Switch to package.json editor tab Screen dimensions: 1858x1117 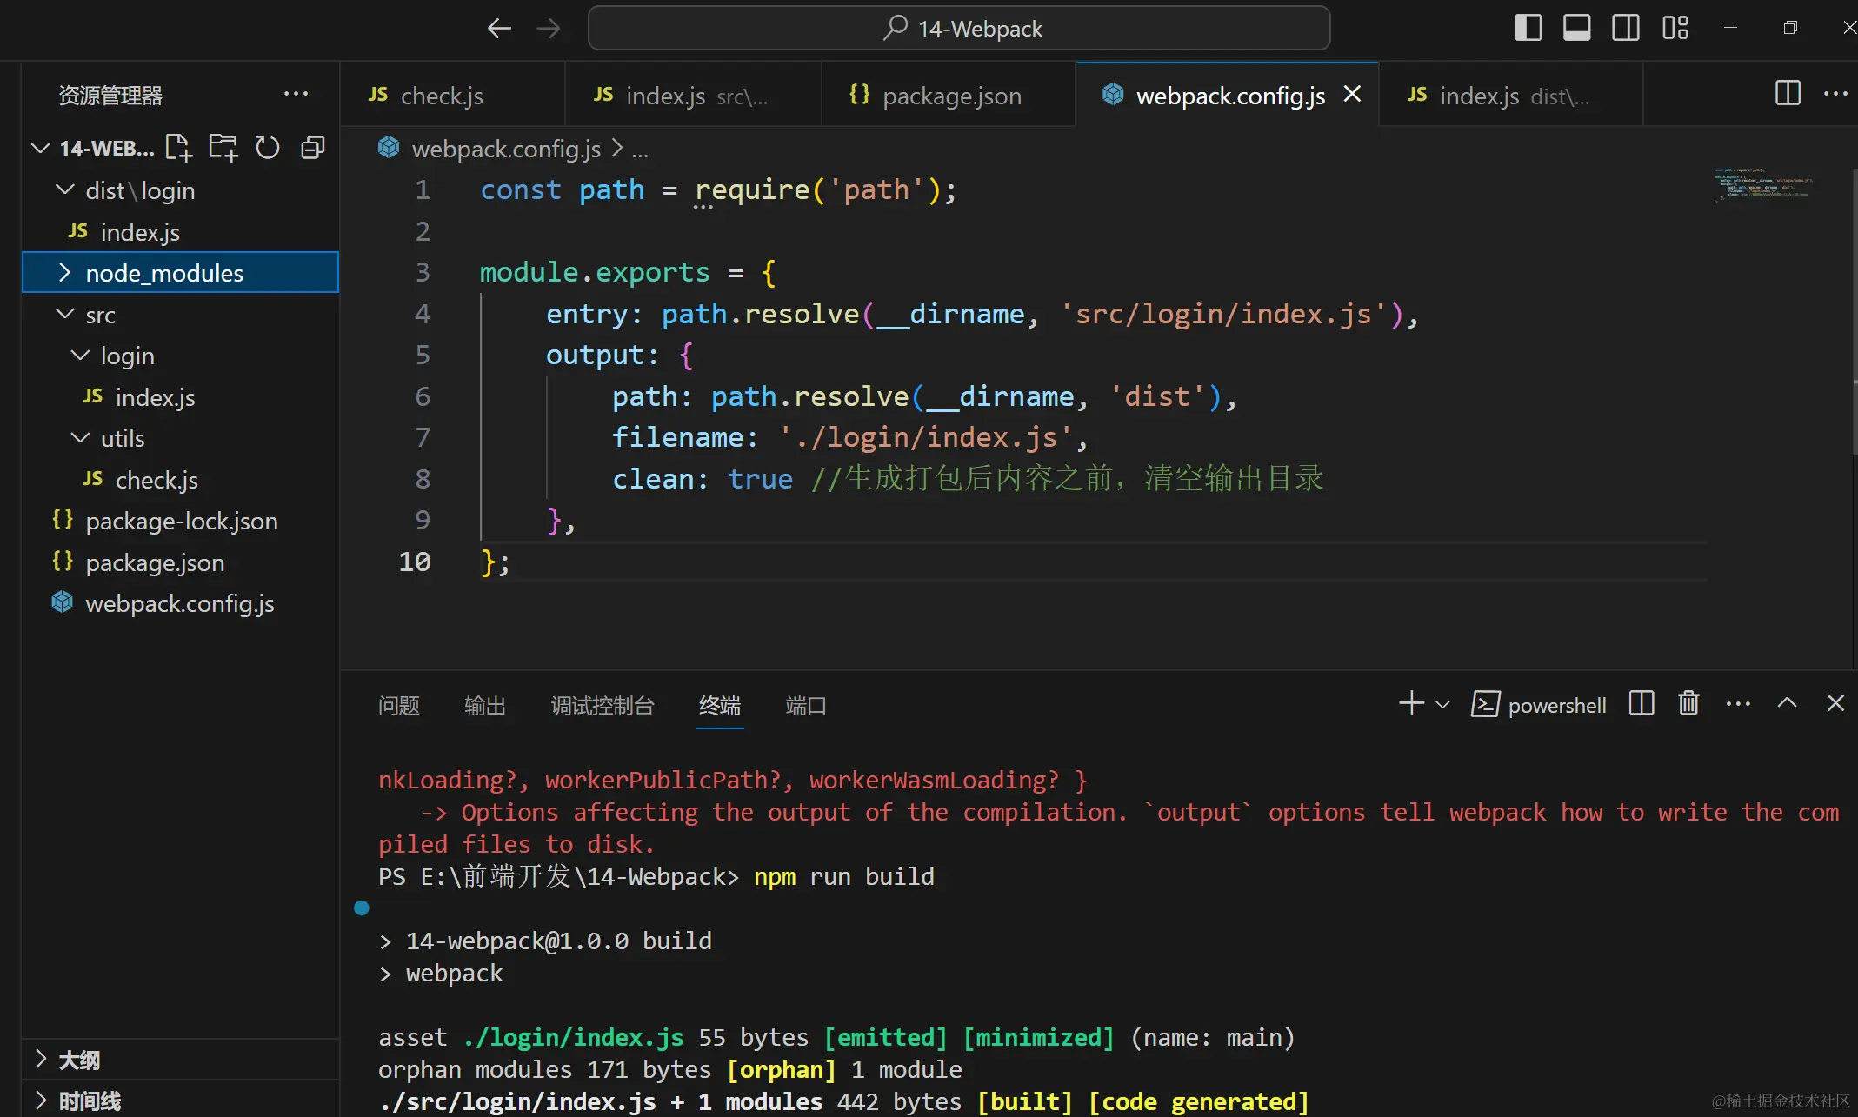pyautogui.click(x=948, y=95)
